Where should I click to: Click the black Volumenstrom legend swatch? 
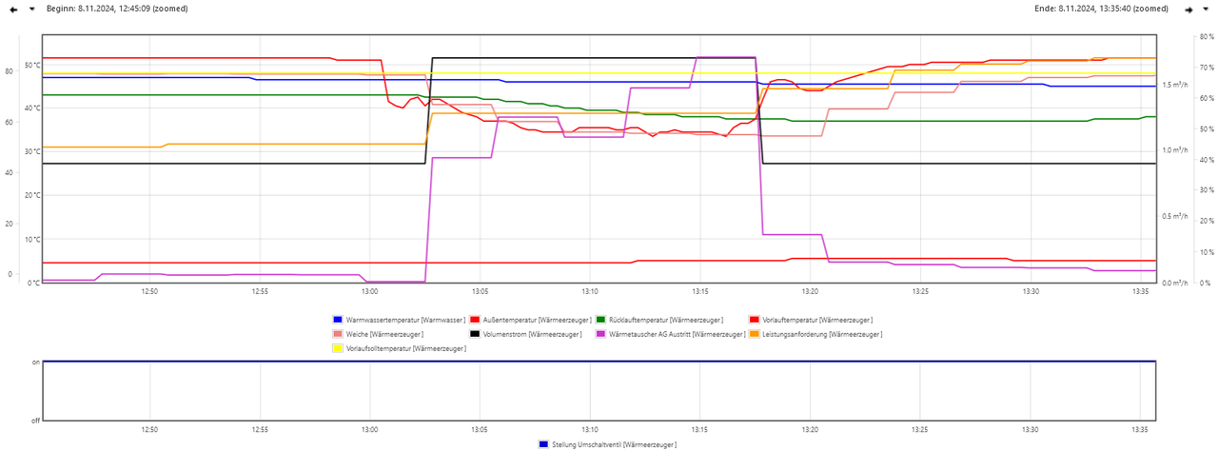pyautogui.click(x=475, y=334)
